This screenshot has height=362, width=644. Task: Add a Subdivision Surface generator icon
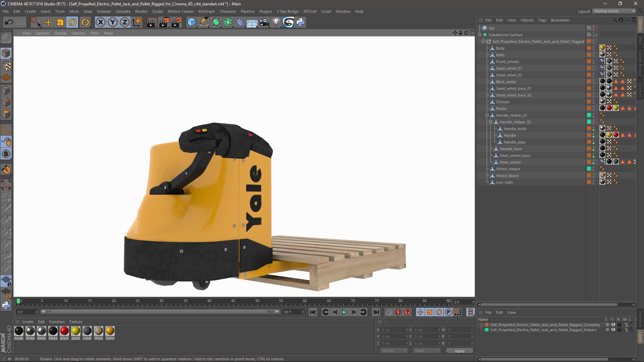tap(216, 22)
